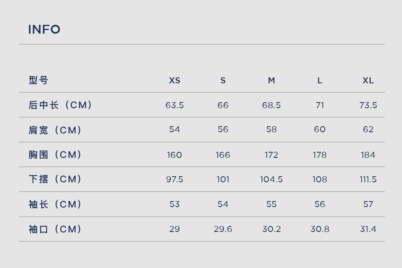
Task: Click the 172 chest value for M
Action: coord(271,155)
